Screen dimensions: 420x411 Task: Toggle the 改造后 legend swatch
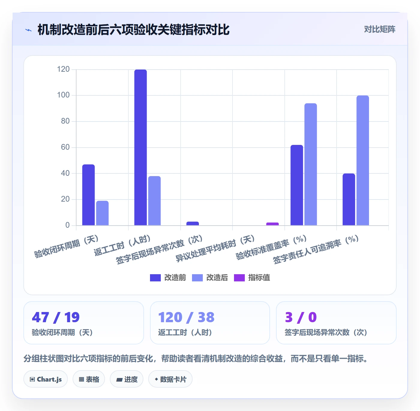coord(197,278)
